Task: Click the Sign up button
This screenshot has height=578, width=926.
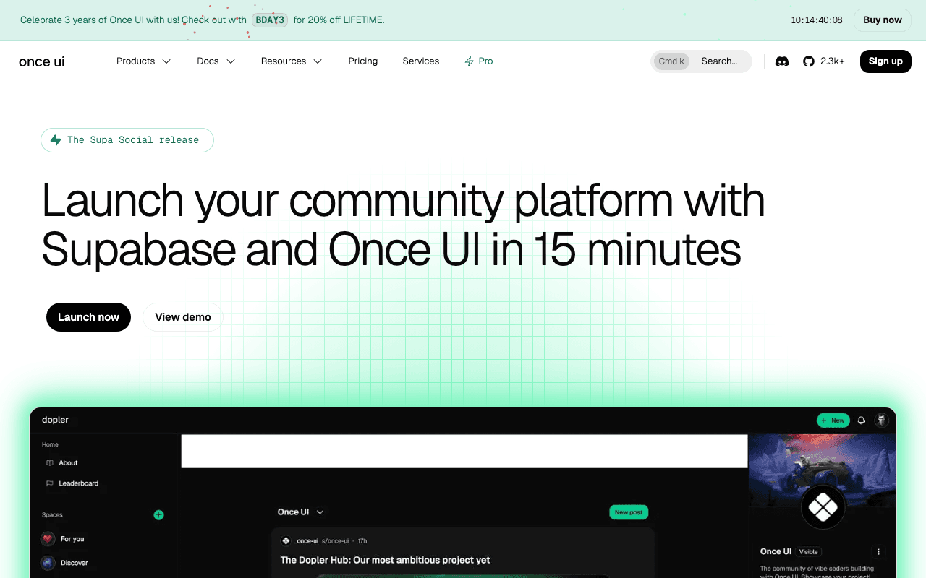Action: (x=885, y=61)
